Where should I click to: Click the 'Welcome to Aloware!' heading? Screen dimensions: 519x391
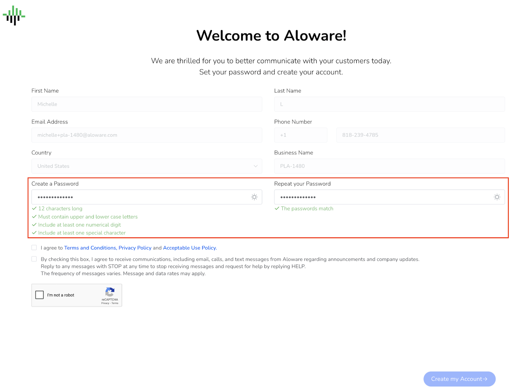pyautogui.click(x=271, y=36)
